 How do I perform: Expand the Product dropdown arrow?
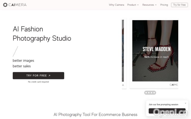[x=138, y=5]
